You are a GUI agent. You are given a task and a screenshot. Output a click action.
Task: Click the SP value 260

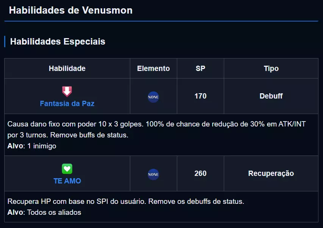(200, 173)
